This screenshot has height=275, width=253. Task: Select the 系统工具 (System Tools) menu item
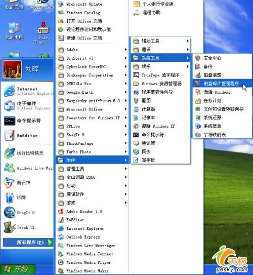pyautogui.click(x=160, y=58)
